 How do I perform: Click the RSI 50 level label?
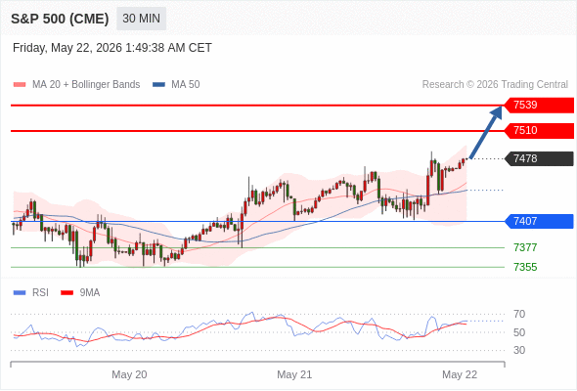519,332
